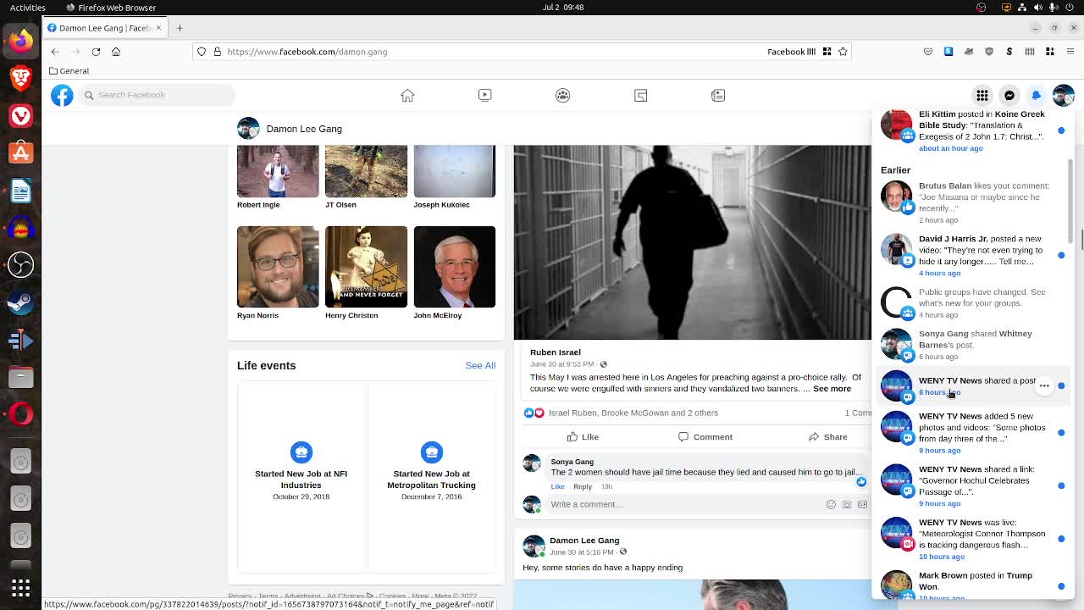
Task: Open the Groups icon in Facebook top bar
Action: [563, 95]
